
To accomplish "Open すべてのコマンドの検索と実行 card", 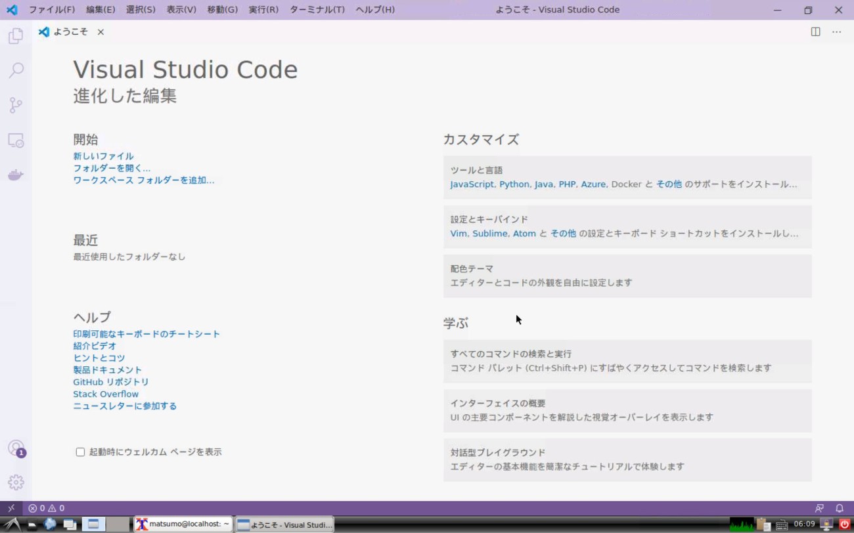I will pyautogui.click(x=627, y=361).
